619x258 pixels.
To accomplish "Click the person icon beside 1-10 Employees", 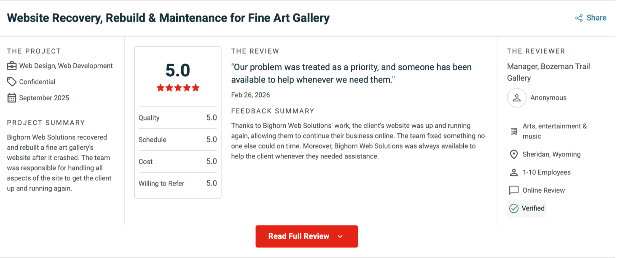I will (x=514, y=172).
